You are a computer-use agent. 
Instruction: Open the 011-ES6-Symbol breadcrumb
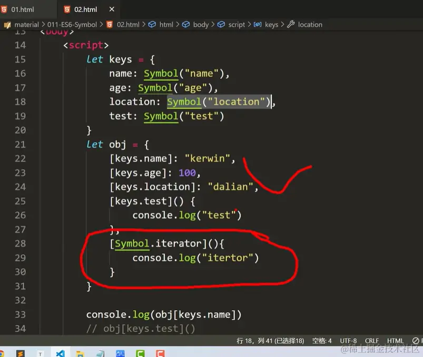pyautogui.click(x=72, y=25)
